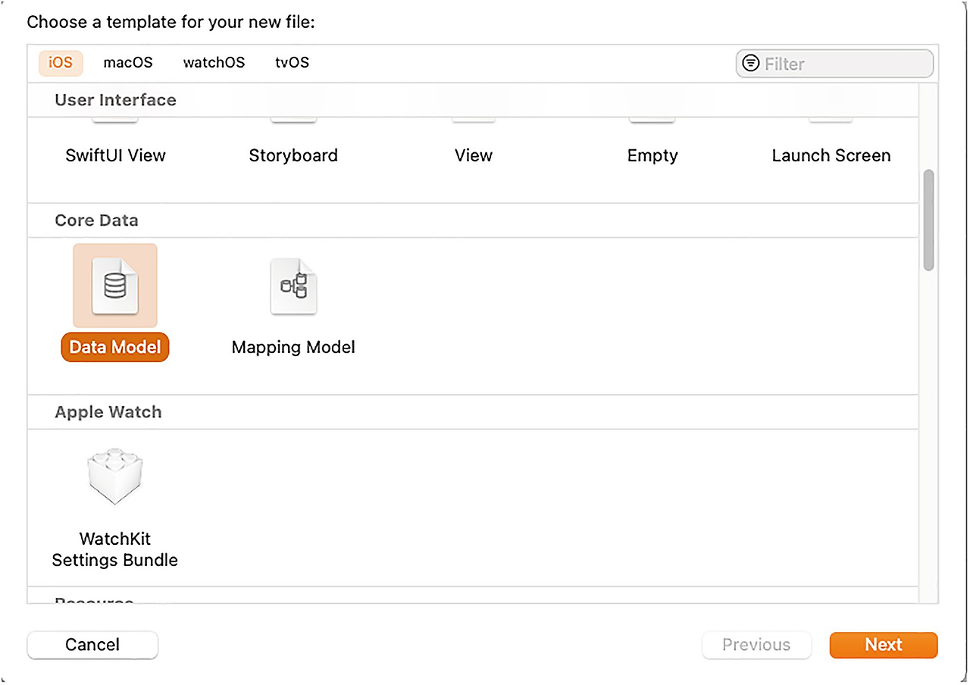
Task: Switch to the iOS tab
Action: 61,63
